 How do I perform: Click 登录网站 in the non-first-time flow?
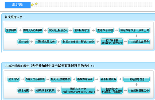click(x=14, y=79)
